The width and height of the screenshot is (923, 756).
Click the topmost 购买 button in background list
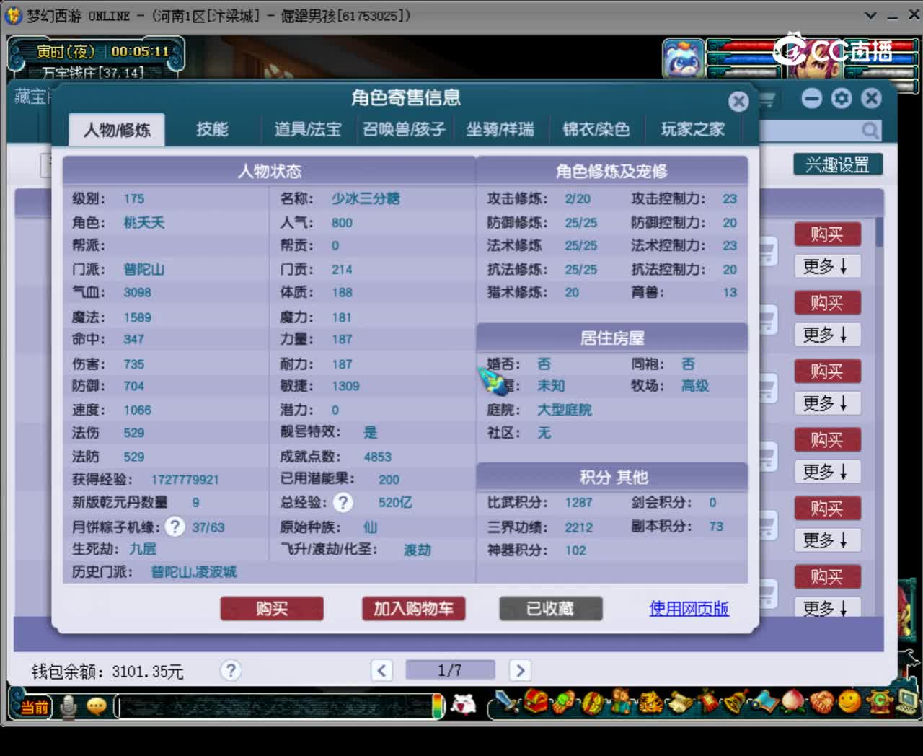[827, 234]
